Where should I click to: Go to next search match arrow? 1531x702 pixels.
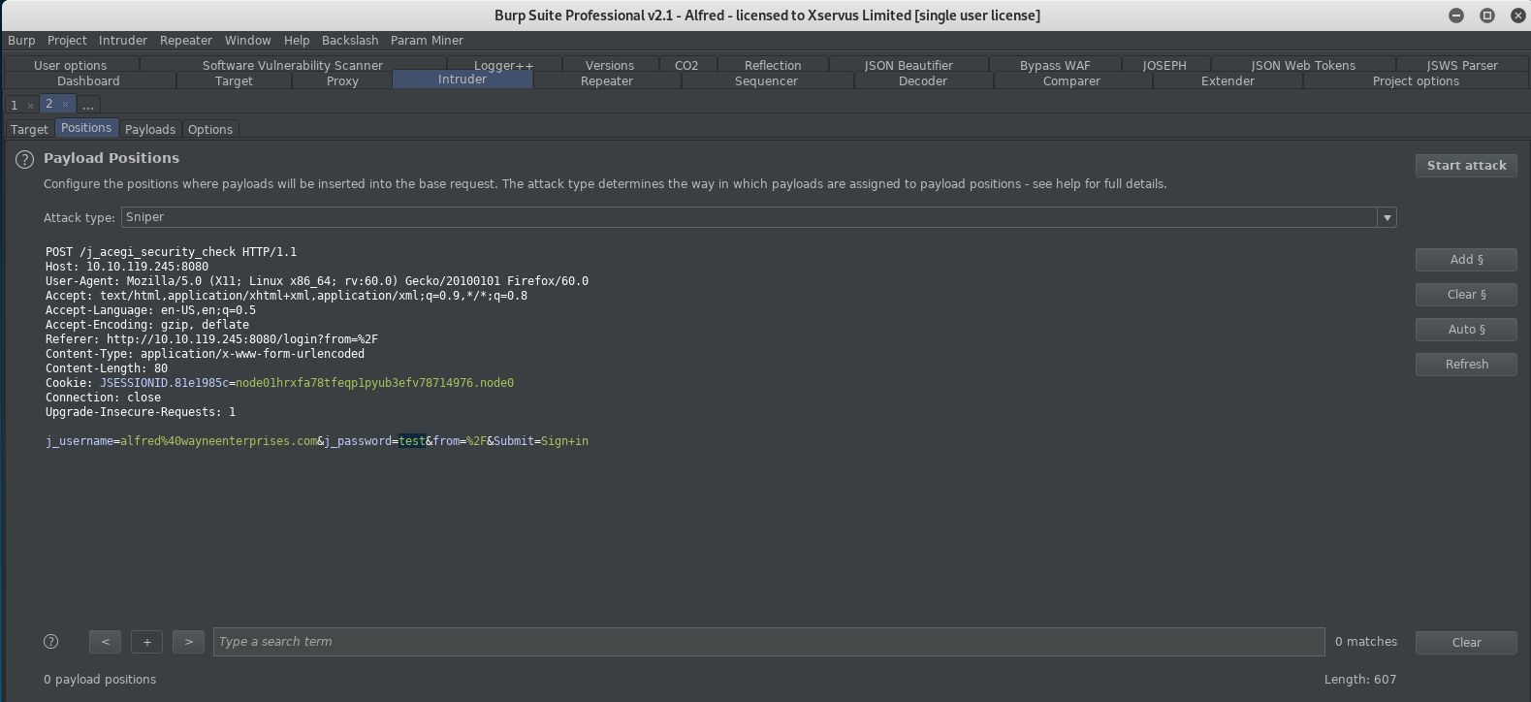[x=189, y=642]
